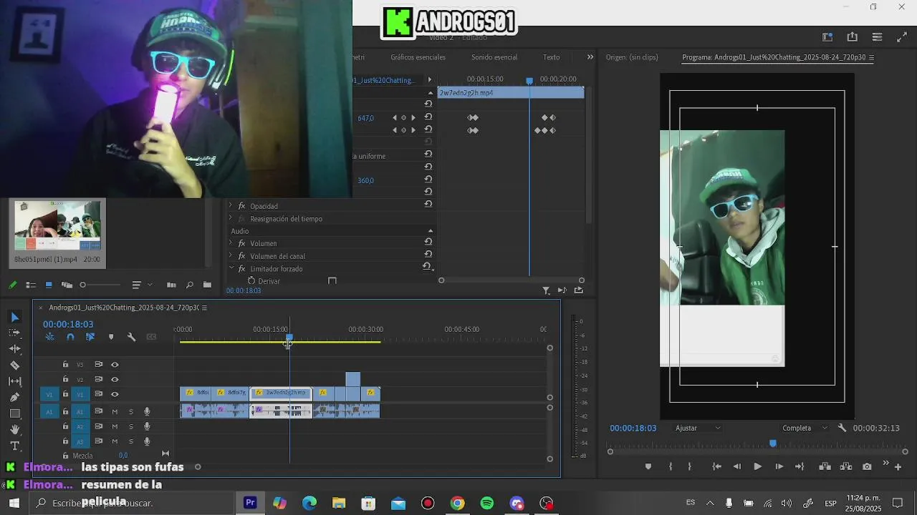Select the Pen tool
Viewport: 917px width, 515px height.
click(14, 397)
